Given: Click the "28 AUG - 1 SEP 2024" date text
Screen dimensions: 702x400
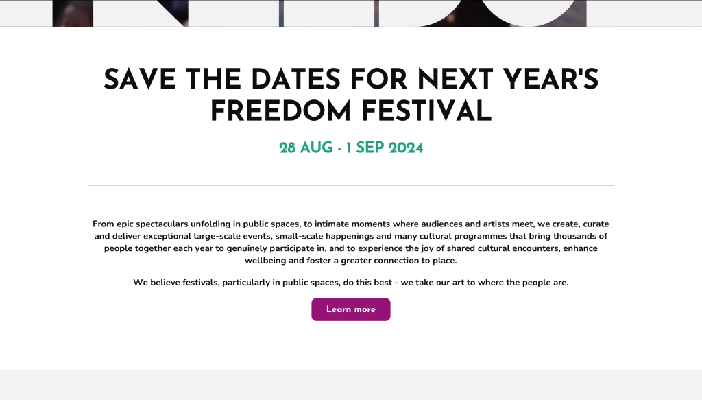Looking at the screenshot, I should point(350,148).
